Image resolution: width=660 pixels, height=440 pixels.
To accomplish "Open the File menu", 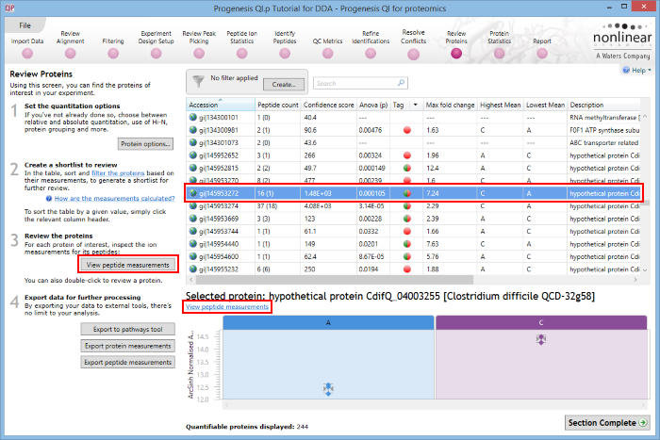I will [x=25, y=25].
